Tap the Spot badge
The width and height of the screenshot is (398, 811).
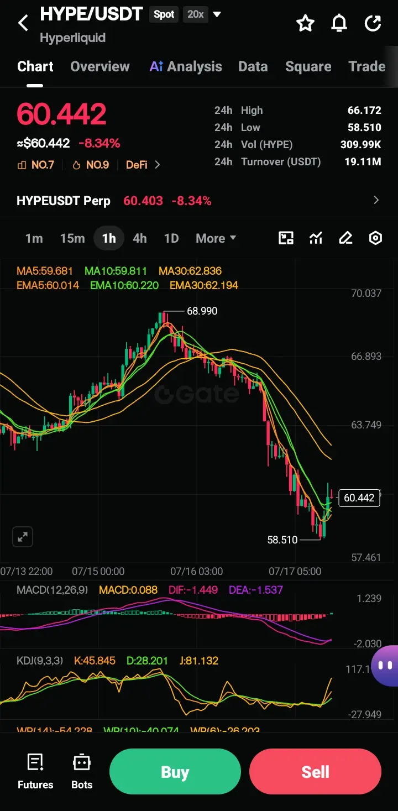tap(164, 14)
